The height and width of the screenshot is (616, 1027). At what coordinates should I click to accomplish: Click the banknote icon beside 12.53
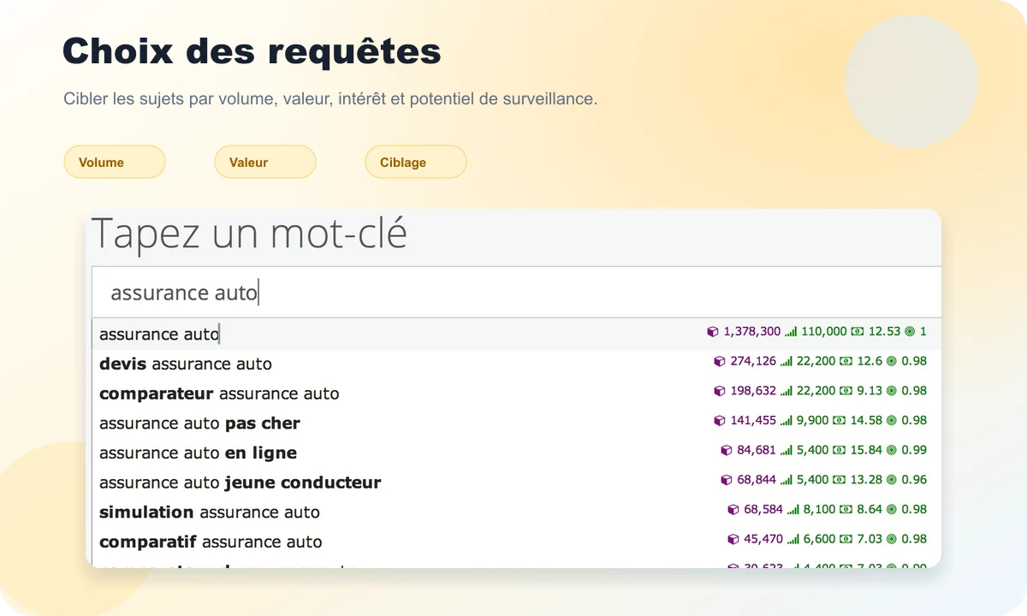(858, 331)
